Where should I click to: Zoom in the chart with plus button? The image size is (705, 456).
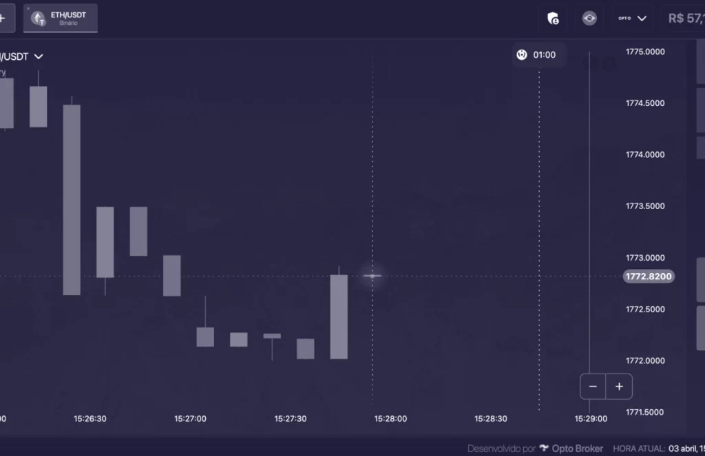(619, 387)
